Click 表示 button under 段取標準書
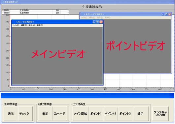The height and width of the screenshot is (124, 175). point(45,114)
